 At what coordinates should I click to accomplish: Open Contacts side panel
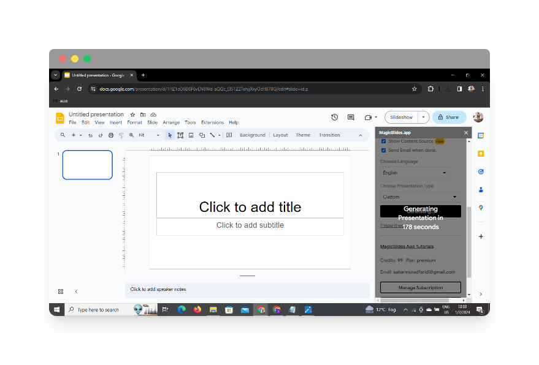[x=481, y=189]
